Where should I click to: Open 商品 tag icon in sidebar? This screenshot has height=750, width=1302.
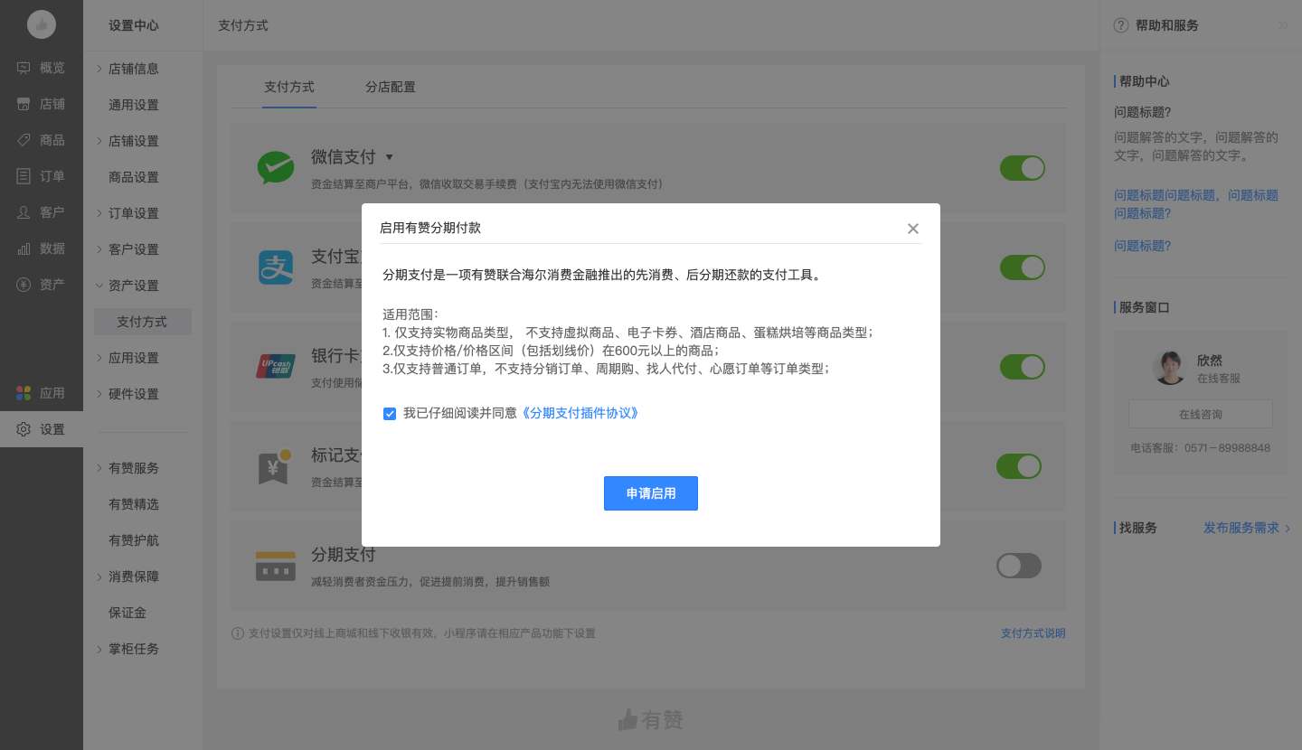24,140
